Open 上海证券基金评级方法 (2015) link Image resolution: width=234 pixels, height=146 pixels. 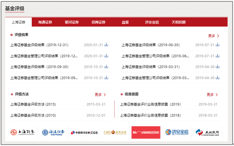click(33, 104)
